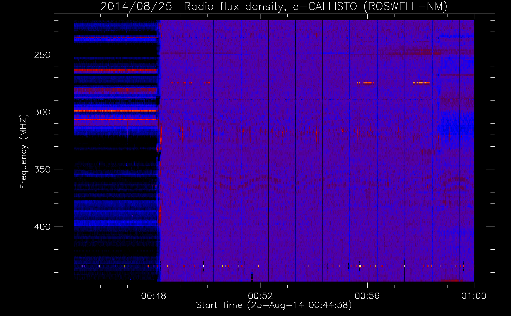
Task: Click the 00:52 time tick label
Action: pyautogui.click(x=261, y=296)
